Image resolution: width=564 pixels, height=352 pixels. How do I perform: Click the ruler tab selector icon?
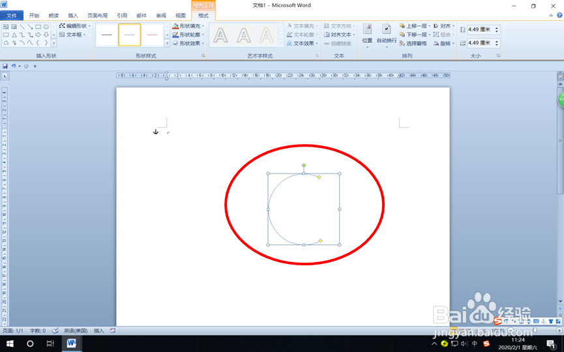click(x=5, y=76)
